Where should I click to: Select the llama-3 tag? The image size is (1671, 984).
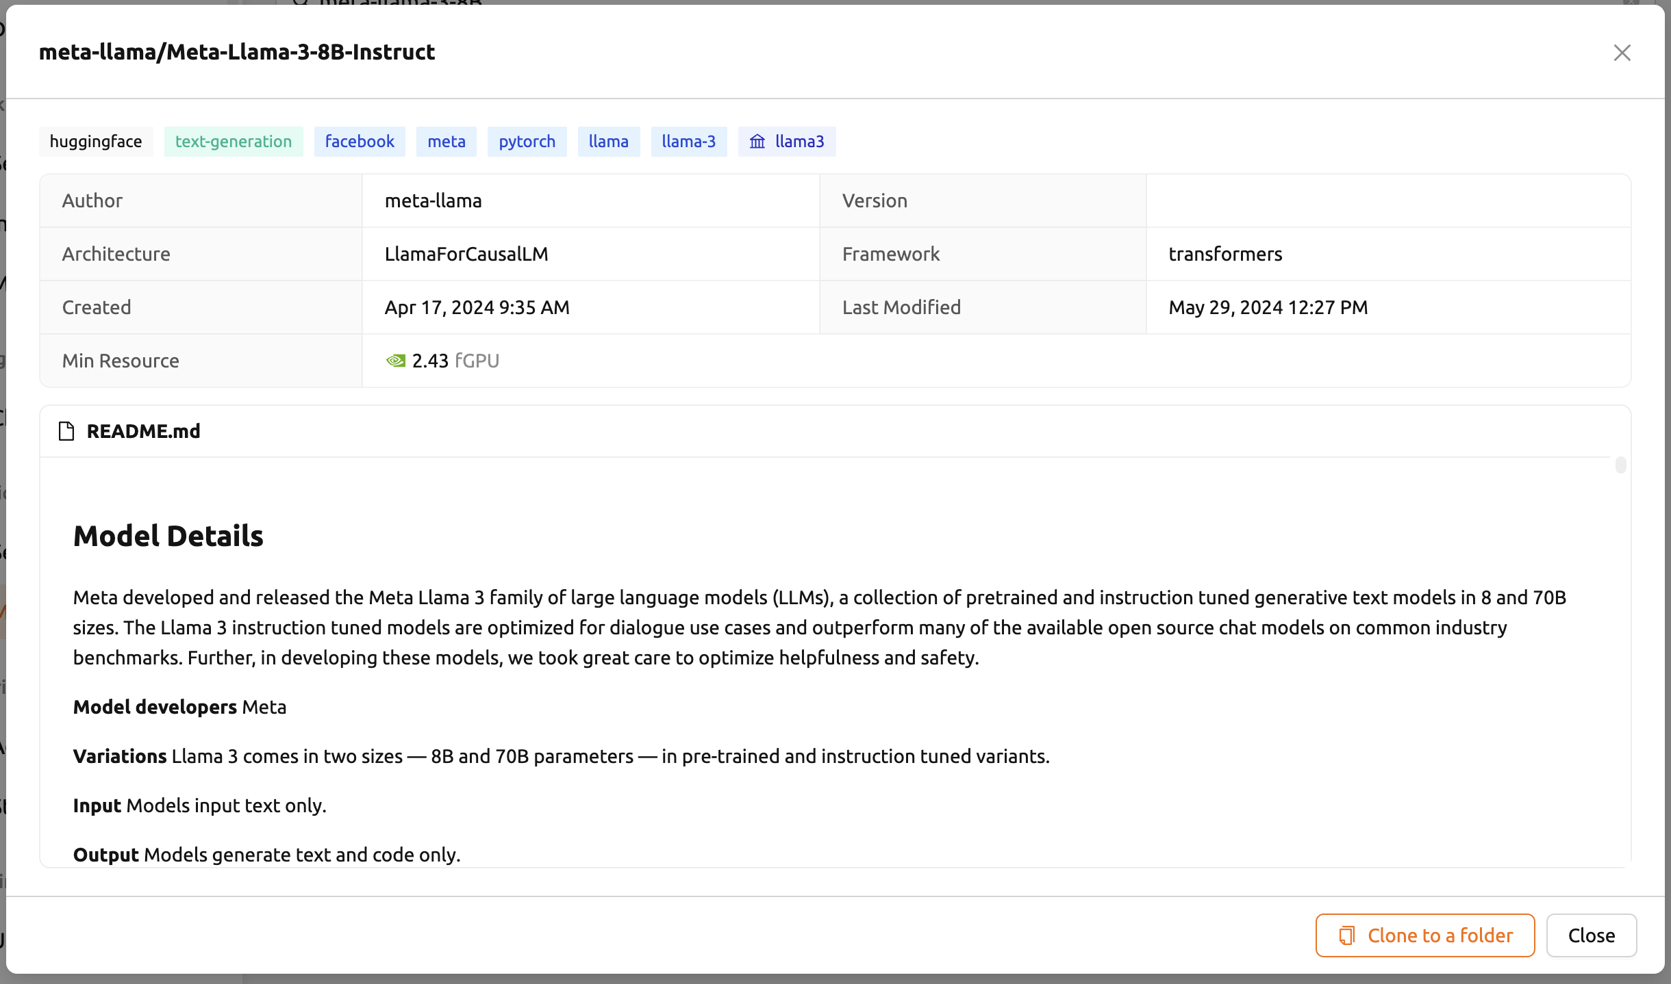click(x=689, y=142)
